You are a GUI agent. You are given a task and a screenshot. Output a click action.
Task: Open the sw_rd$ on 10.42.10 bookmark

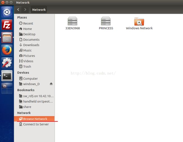coord(34,96)
